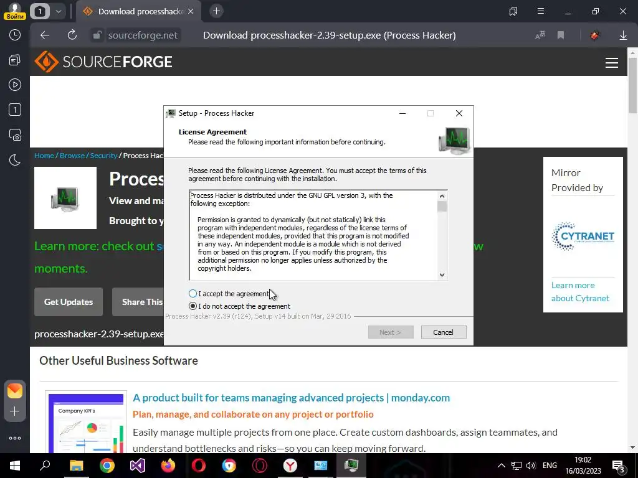Follow the Security breadcrumb link
The height and width of the screenshot is (478, 638).
click(103, 156)
